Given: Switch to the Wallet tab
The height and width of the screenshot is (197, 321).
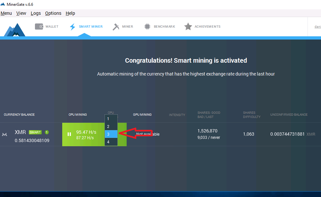Looking at the screenshot, I should pos(52,26).
